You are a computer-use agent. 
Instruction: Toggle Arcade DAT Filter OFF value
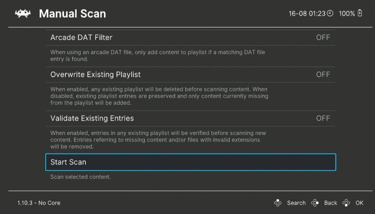click(x=323, y=37)
